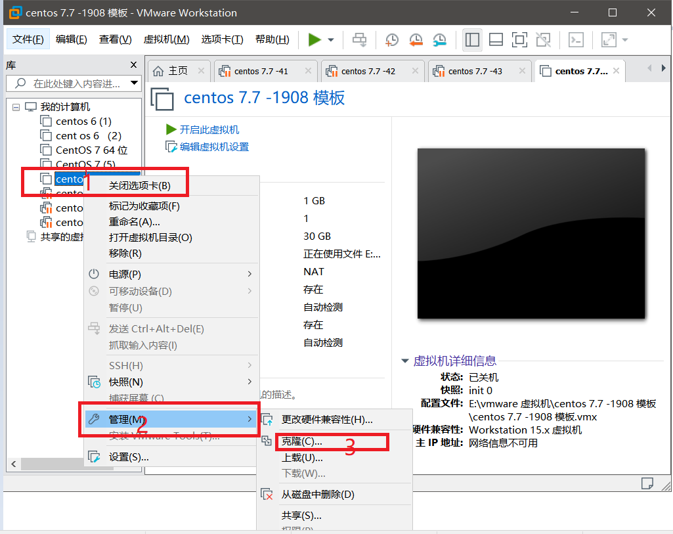Choose 移除(R) in context menu
The width and height of the screenshot is (673, 534).
pos(125,254)
